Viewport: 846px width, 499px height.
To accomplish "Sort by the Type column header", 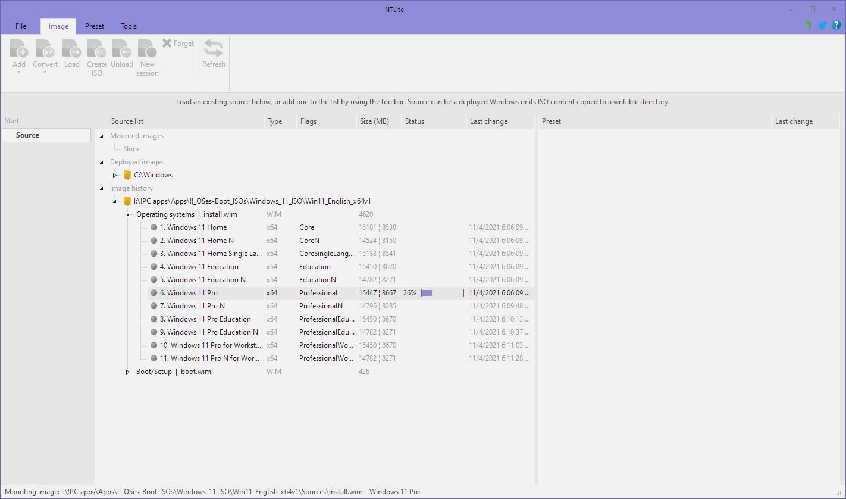I will coord(280,121).
